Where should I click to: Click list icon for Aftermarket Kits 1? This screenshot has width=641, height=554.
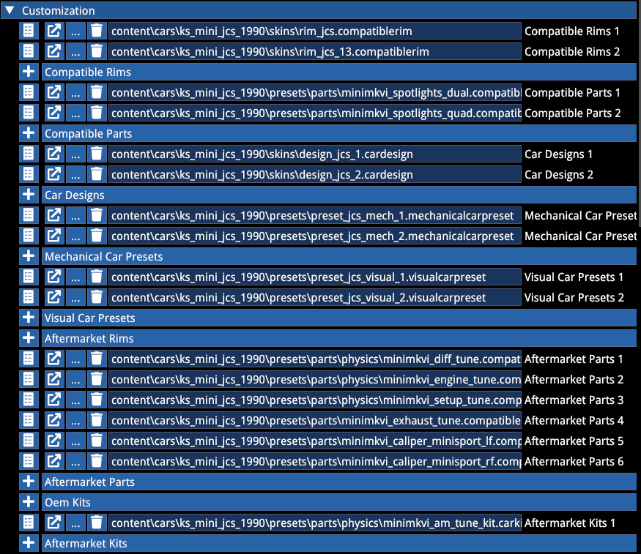(29, 522)
